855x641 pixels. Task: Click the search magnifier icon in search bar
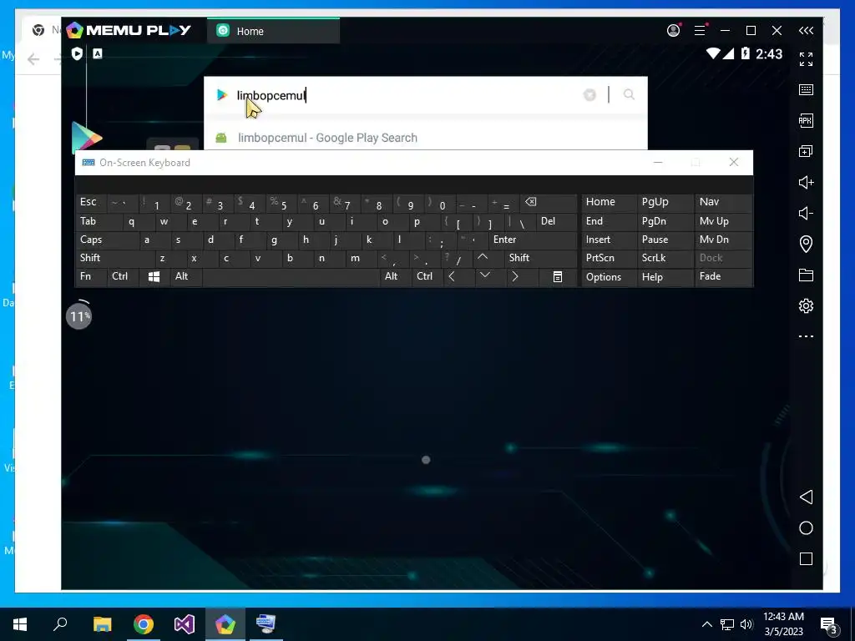tap(629, 95)
